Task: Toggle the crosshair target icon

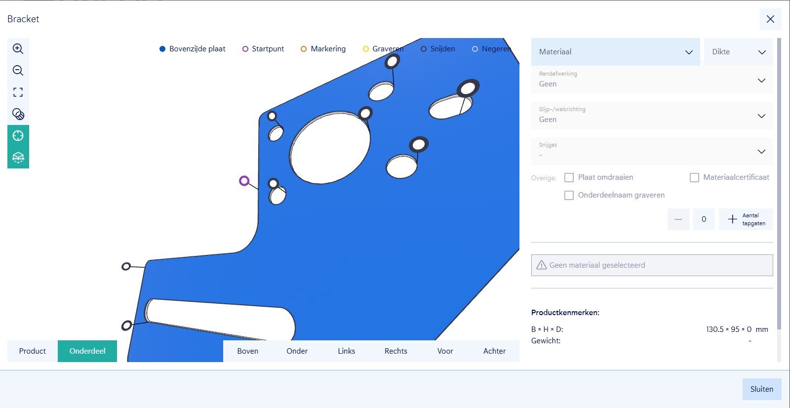Action: 18,136
